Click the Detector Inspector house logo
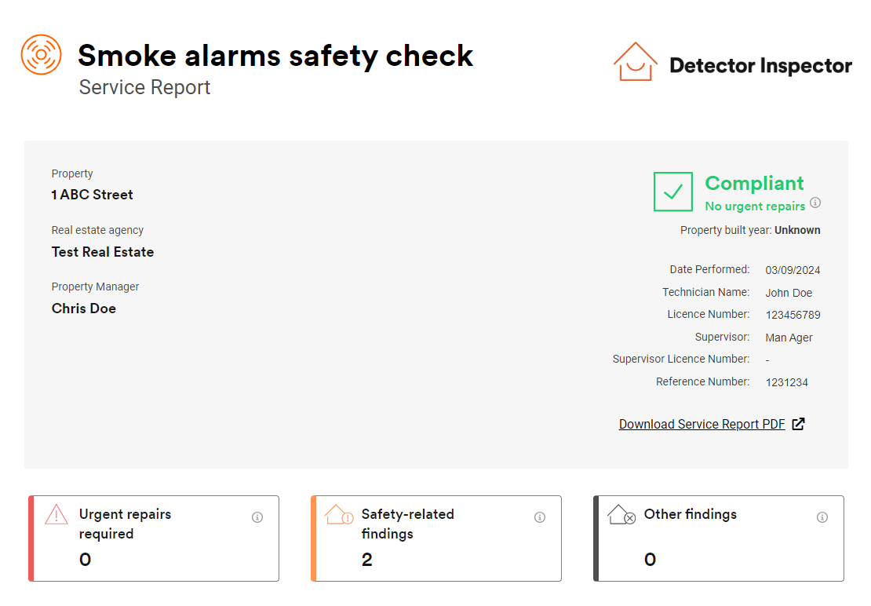This screenshot has height=606, width=871. coord(635,62)
